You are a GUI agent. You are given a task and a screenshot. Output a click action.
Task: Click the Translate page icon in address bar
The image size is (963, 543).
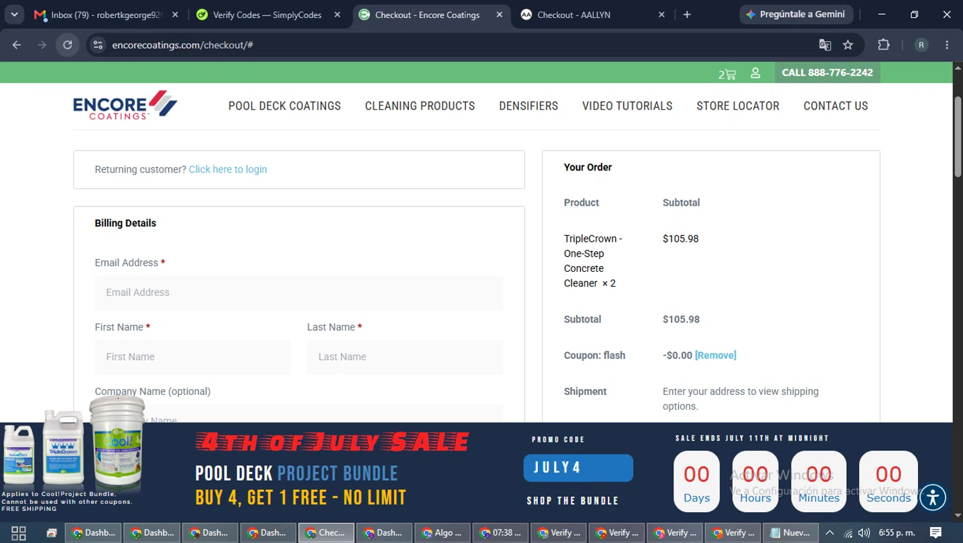825,45
